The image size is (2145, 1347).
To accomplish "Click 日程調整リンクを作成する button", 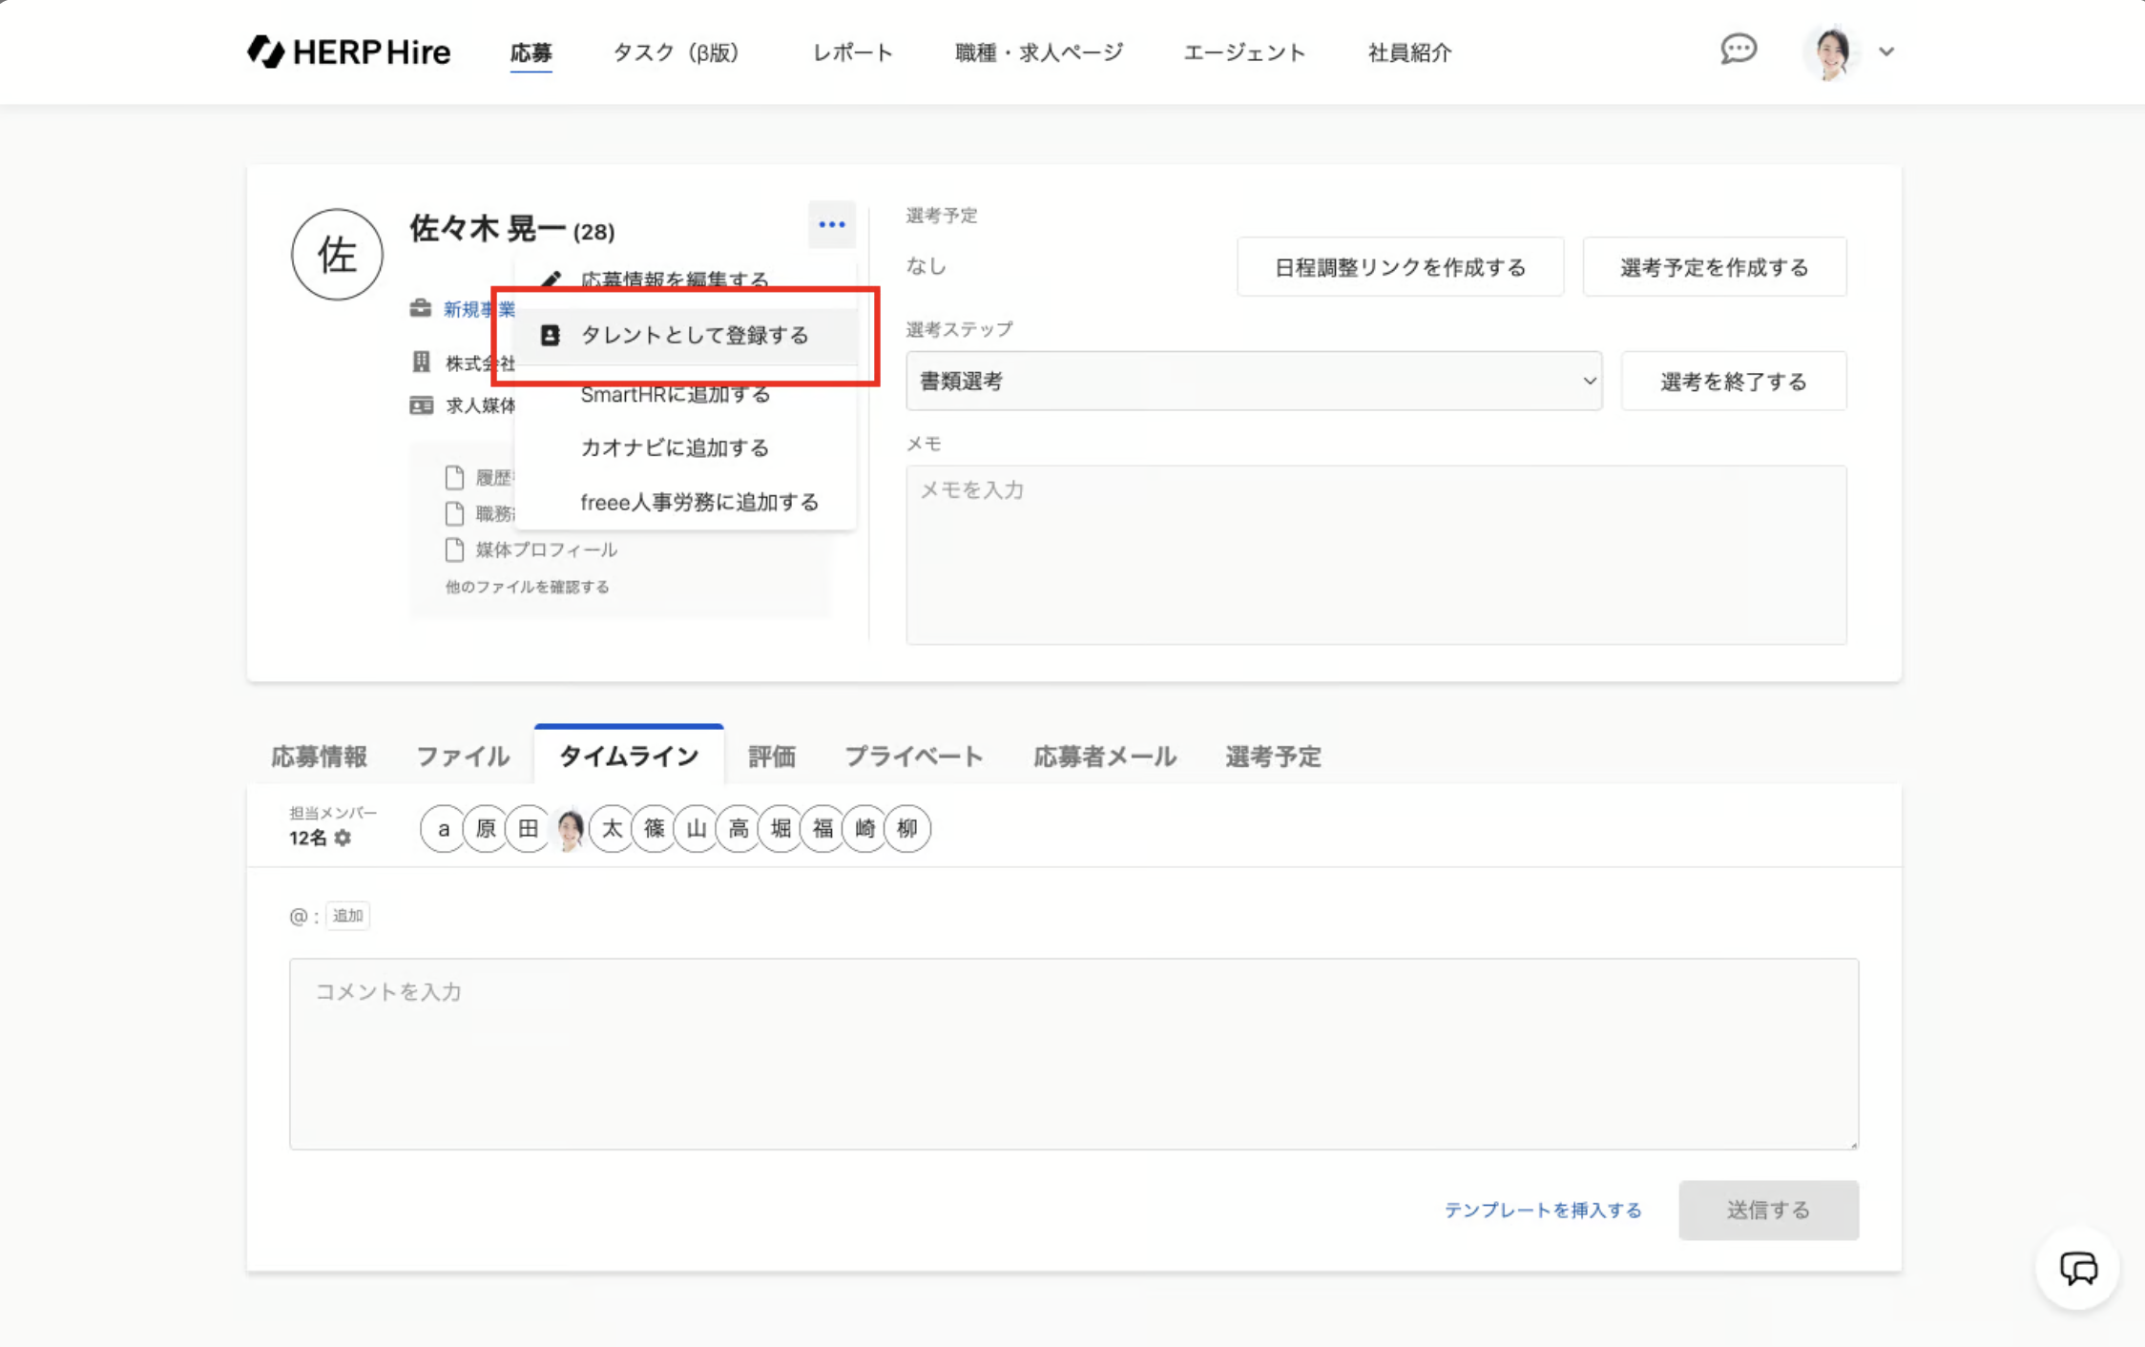I will (1400, 267).
